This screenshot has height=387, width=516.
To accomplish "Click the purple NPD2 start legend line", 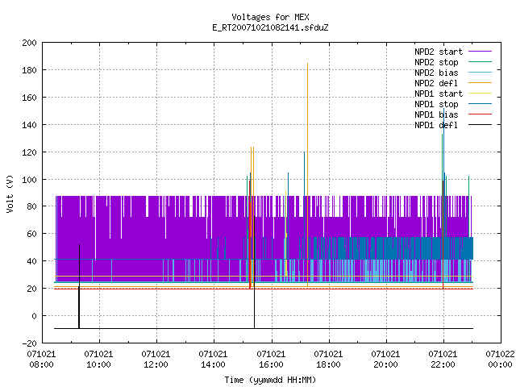I will [481, 52].
